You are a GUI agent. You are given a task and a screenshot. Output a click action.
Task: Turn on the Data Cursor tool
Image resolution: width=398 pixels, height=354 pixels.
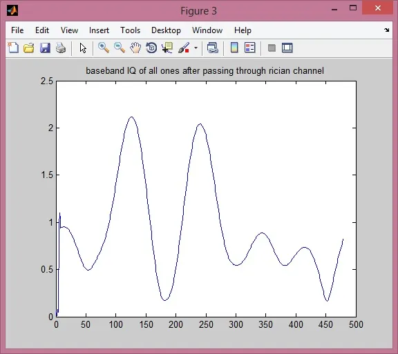click(167, 48)
